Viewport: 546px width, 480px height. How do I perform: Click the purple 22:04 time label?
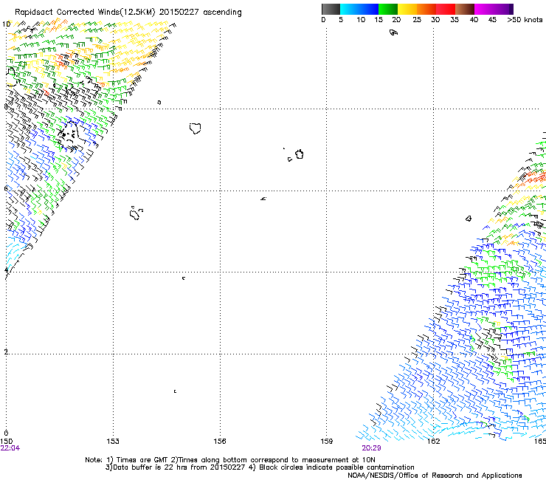point(10,448)
